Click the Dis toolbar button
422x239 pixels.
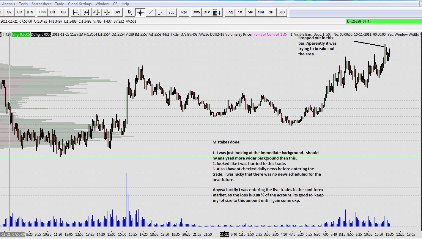53,12
